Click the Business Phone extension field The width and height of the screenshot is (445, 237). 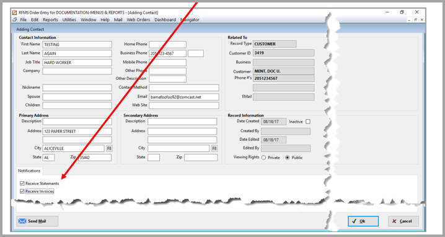[196, 53]
